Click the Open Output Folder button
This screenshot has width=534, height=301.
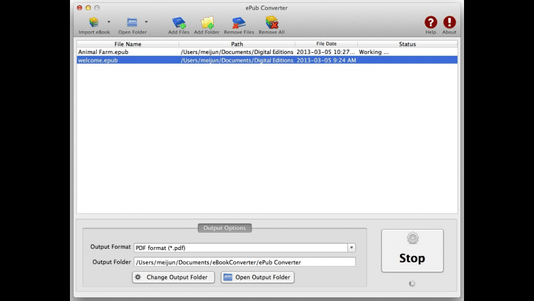click(257, 277)
